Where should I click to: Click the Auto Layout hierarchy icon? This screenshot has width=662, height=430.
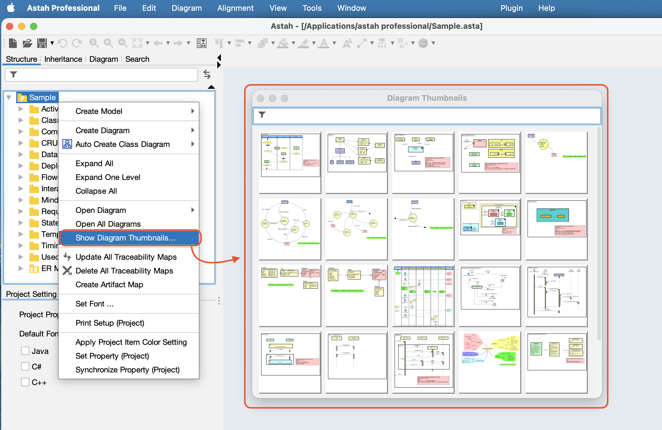[x=382, y=43]
